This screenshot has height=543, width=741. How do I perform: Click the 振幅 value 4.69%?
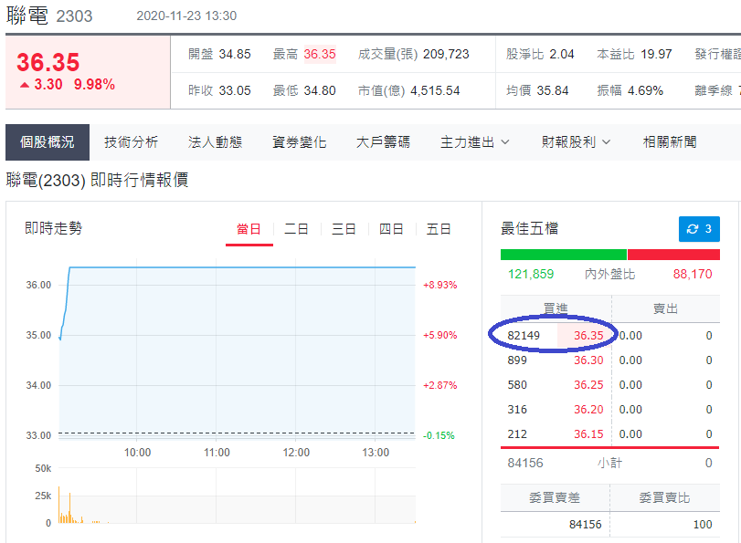[646, 90]
